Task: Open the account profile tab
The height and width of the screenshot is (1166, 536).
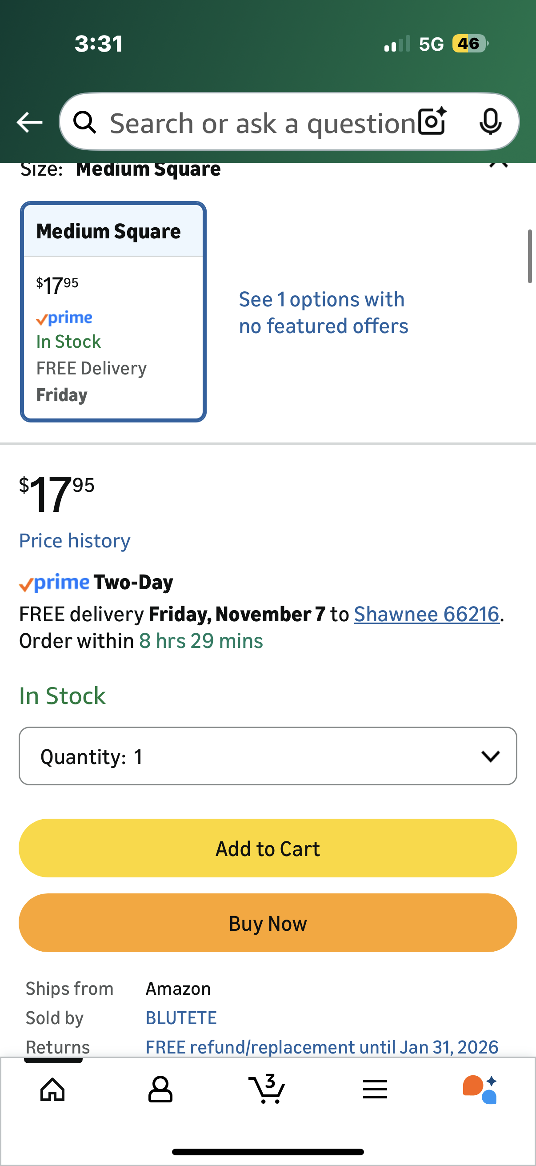Action: click(x=160, y=1089)
